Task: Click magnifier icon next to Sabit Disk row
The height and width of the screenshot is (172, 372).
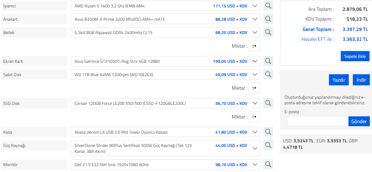Action: tap(268, 75)
